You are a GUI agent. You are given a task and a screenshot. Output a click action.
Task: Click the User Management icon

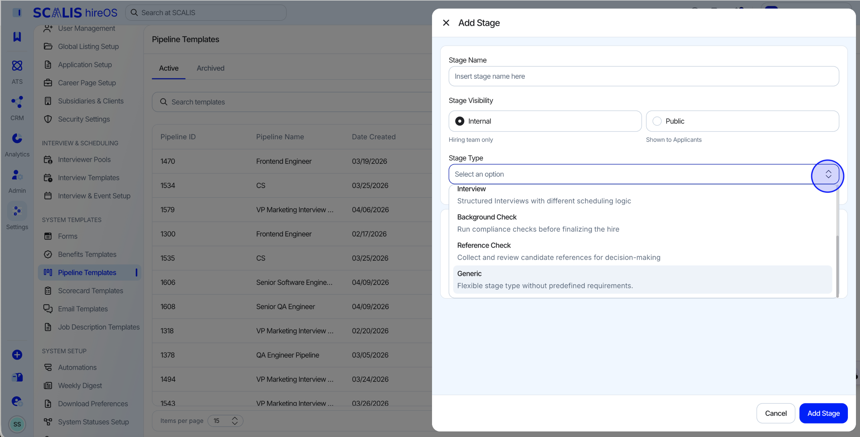48,28
